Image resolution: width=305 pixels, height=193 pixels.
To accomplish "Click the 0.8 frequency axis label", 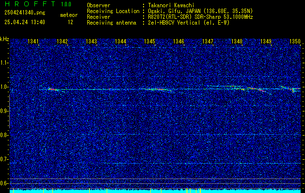I will coord(4,135).
